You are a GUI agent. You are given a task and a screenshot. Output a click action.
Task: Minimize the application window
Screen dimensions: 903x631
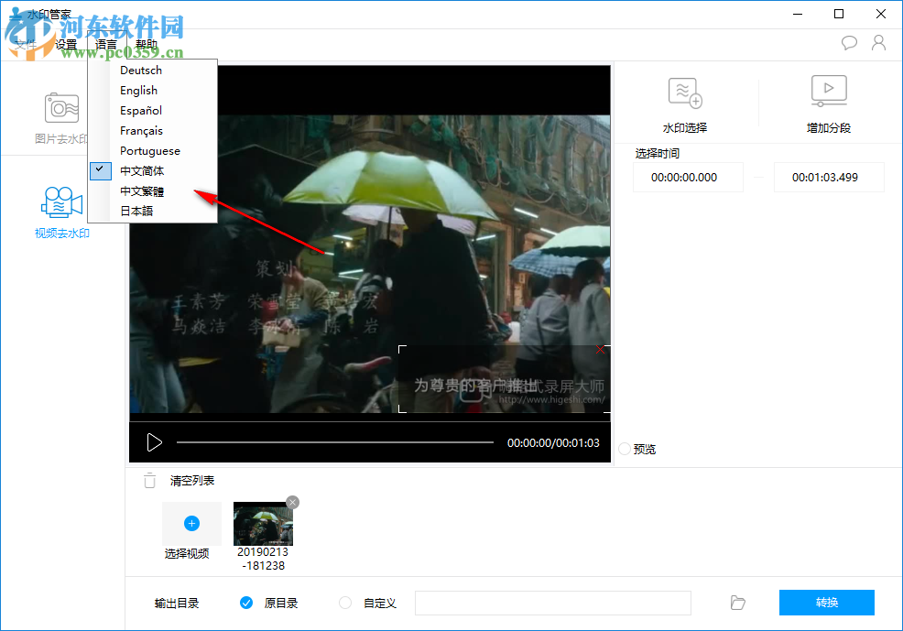798,14
